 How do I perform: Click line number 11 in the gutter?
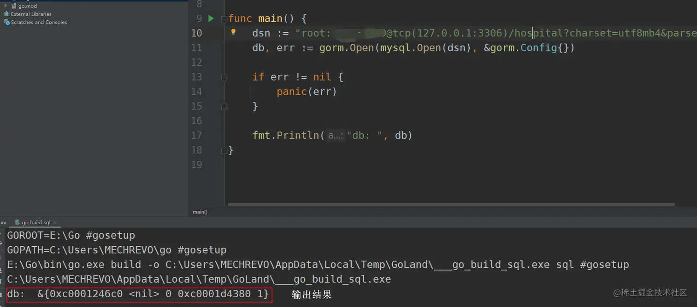[x=196, y=48]
